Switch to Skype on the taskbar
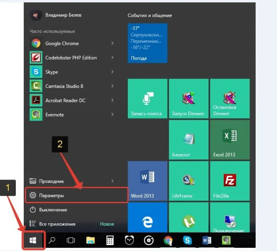The image size is (277, 251). click(188, 240)
